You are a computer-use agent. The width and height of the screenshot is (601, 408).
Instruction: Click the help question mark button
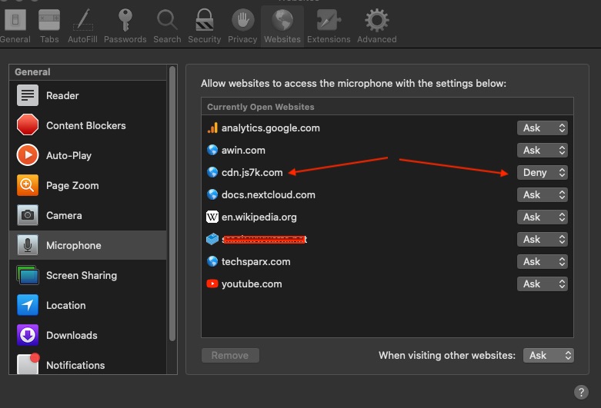coord(581,392)
